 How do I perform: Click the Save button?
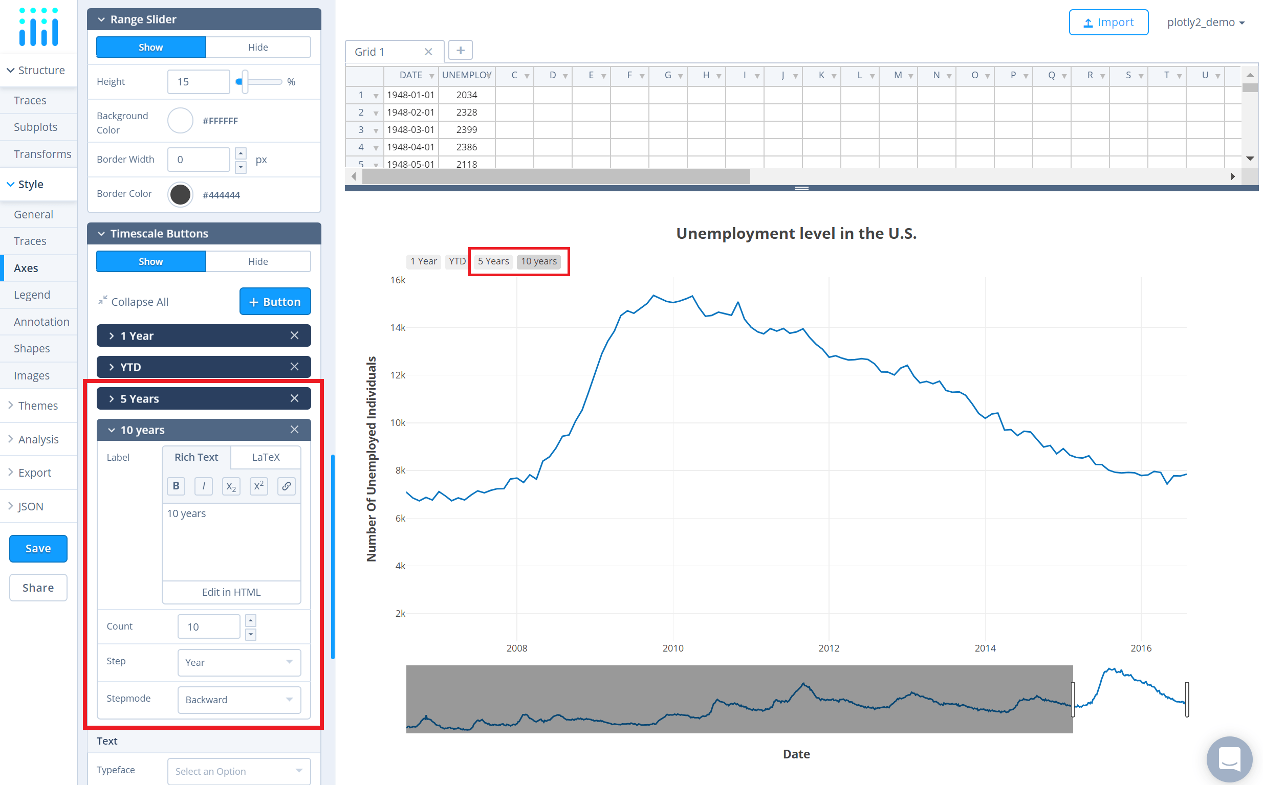(x=38, y=549)
